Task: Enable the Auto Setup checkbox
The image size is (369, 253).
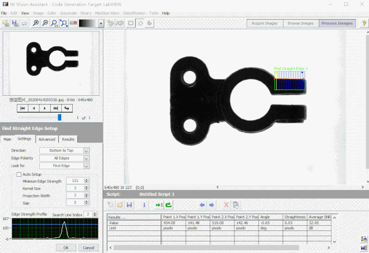Action: coord(19,174)
